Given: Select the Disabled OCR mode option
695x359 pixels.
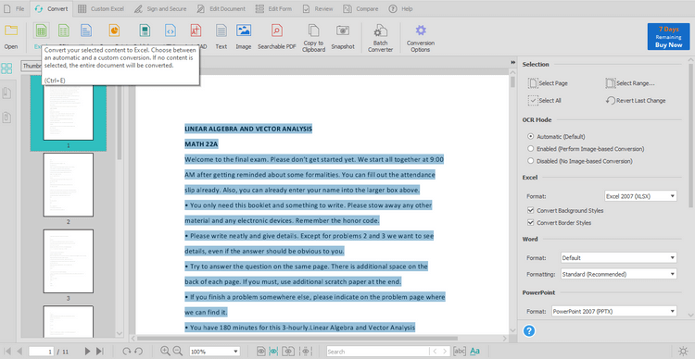Looking at the screenshot, I should [x=531, y=161].
